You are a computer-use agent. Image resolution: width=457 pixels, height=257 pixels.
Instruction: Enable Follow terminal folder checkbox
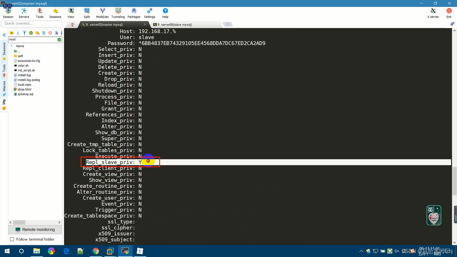pyautogui.click(x=12, y=239)
